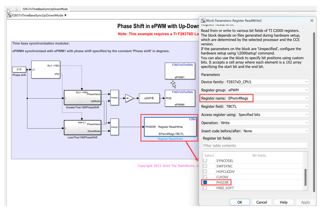Select the GreaterThan180PhaseShift subsystem block

click(x=82, y=98)
